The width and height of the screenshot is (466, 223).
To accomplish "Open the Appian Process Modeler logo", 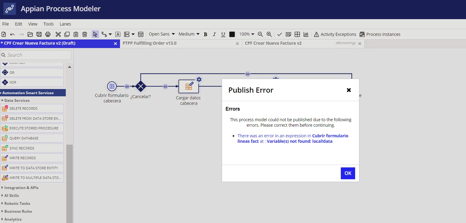I will 9,9.
